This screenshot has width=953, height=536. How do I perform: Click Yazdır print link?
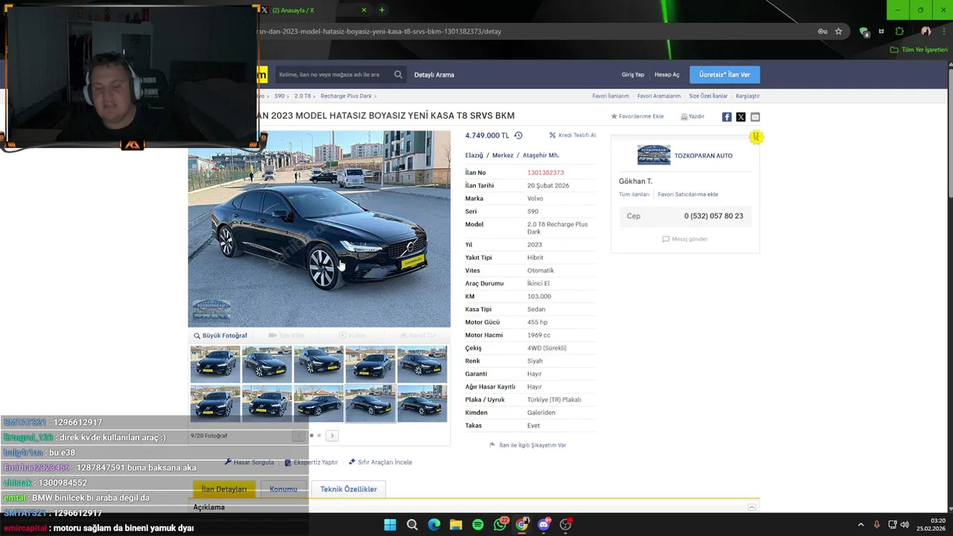[692, 116]
